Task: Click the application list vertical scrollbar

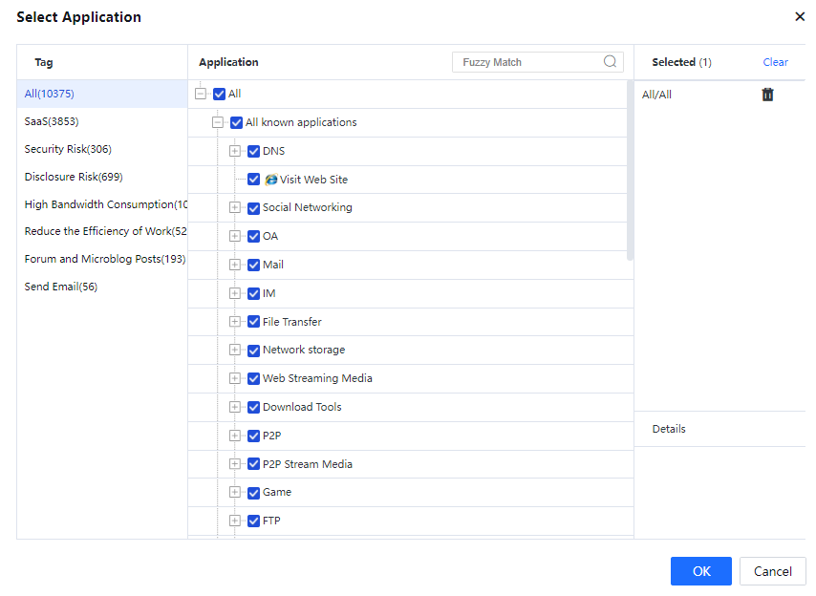Action: coord(630,172)
